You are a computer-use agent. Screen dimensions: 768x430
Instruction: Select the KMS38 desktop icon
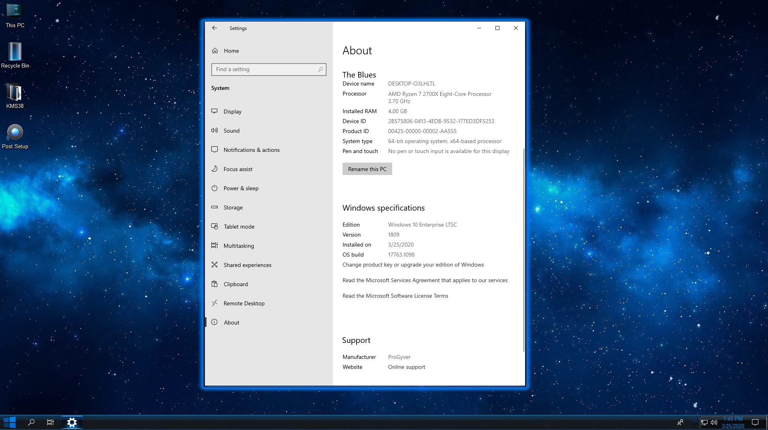click(15, 96)
